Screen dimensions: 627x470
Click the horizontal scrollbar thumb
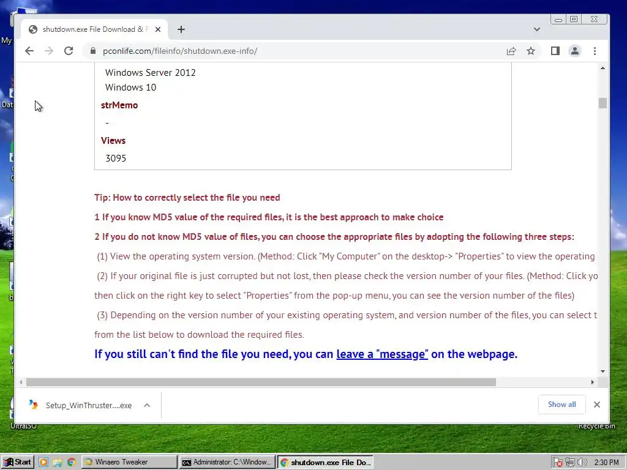(x=261, y=382)
